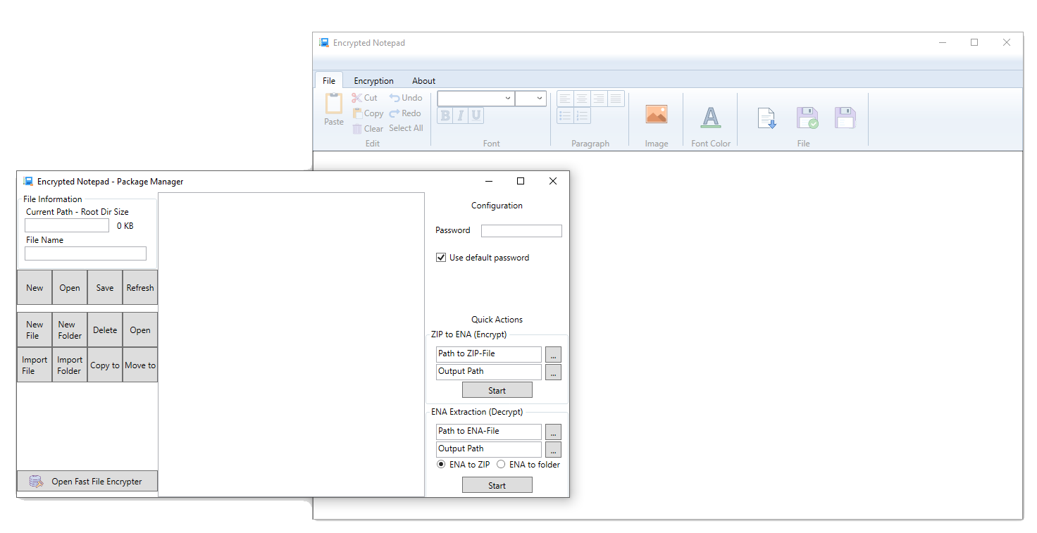Select the ENA to ZIP radio option

[x=441, y=465]
